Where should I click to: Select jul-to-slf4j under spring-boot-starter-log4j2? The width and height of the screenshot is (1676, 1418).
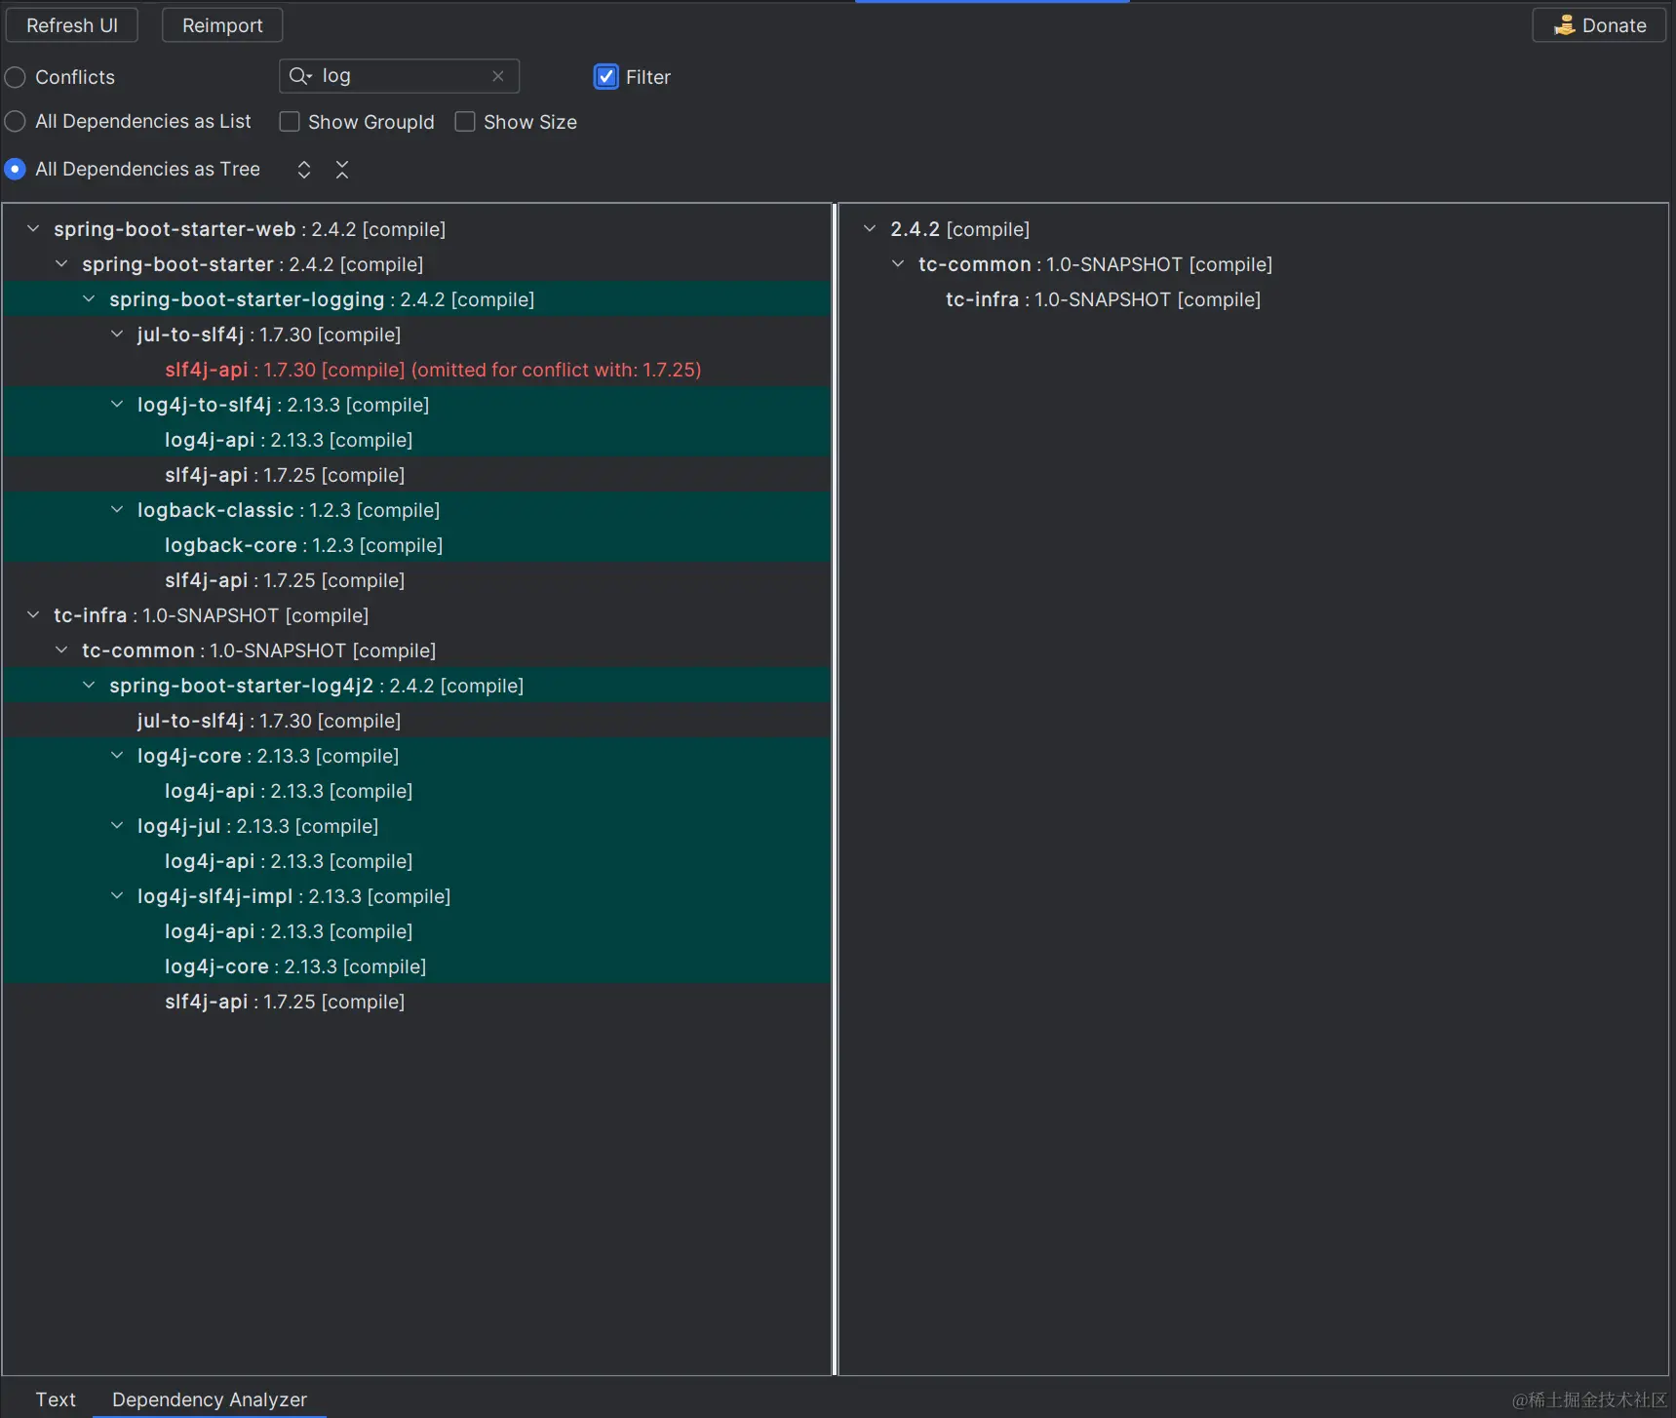[x=417, y=721]
